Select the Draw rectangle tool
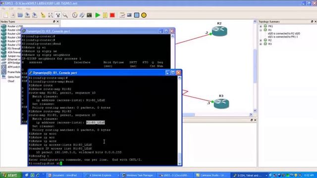 tap(137, 15)
